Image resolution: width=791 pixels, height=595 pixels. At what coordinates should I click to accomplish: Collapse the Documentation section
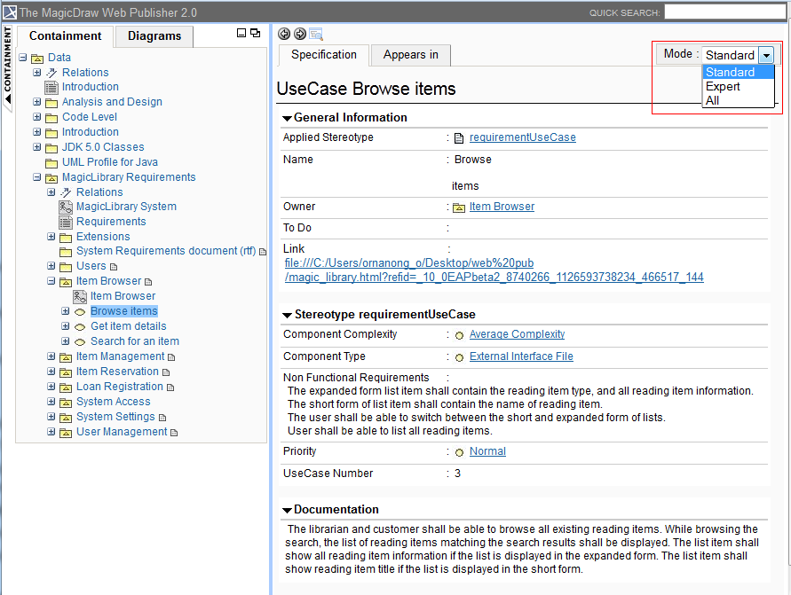[x=287, y=510]
